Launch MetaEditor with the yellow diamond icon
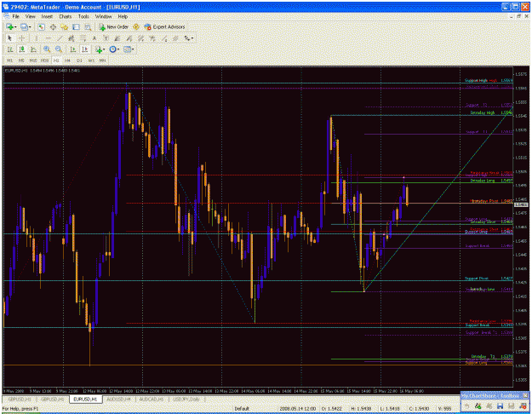 pos(136,26)
